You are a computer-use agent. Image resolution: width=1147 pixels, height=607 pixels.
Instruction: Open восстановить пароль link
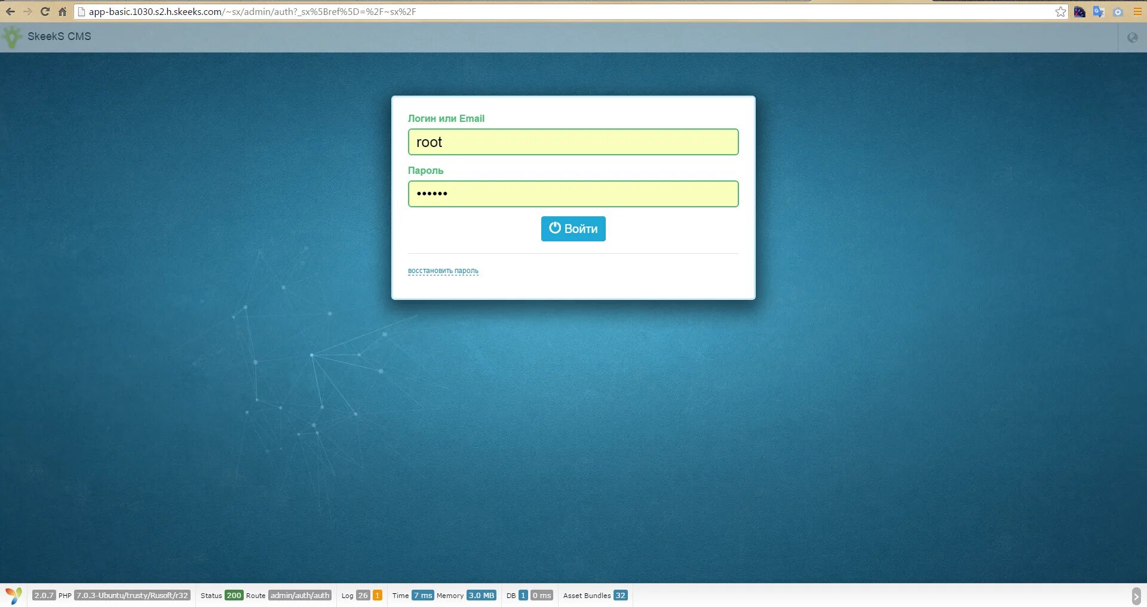tap(443, 271)
